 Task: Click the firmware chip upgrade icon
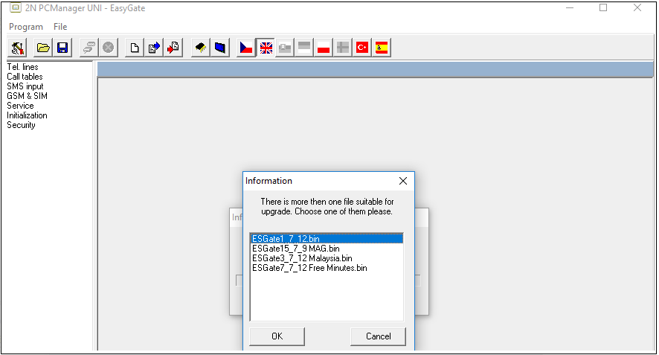click(201, 48)
